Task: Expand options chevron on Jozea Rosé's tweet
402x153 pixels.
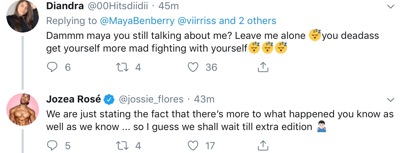Action: point(390,100)
